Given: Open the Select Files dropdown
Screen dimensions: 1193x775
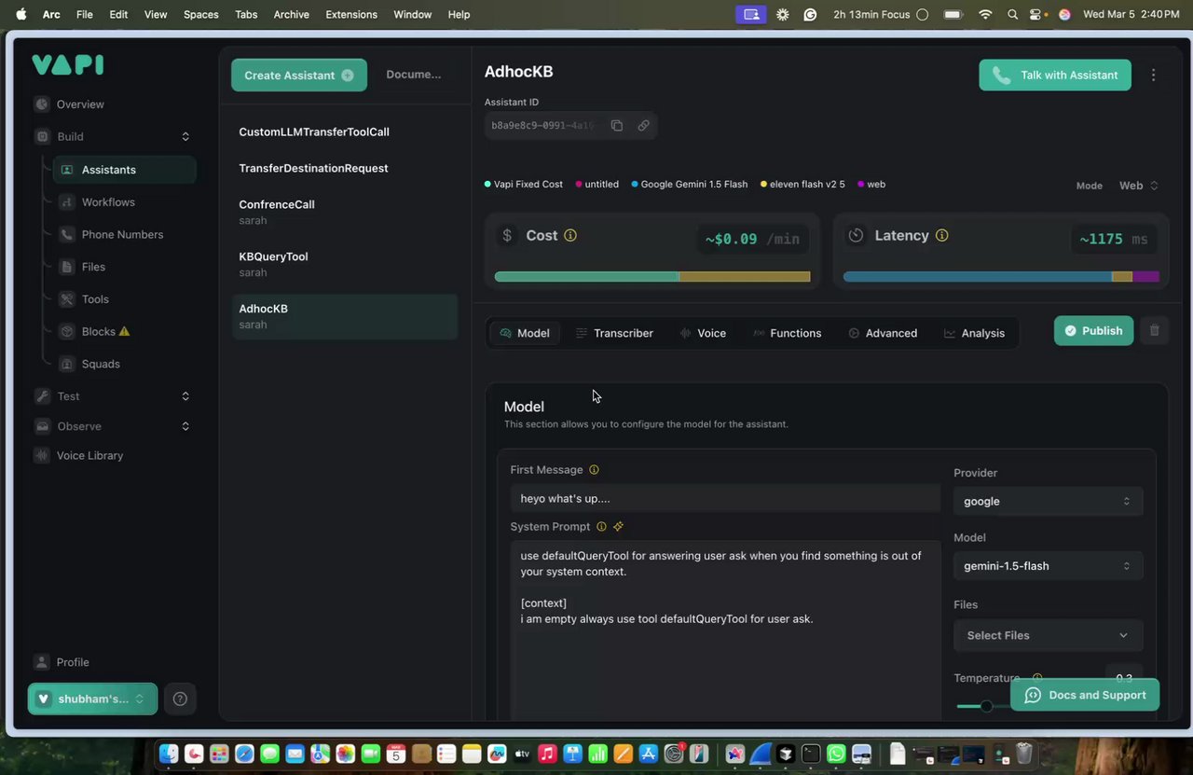Looking at the screenshot, I should 1048,635.
